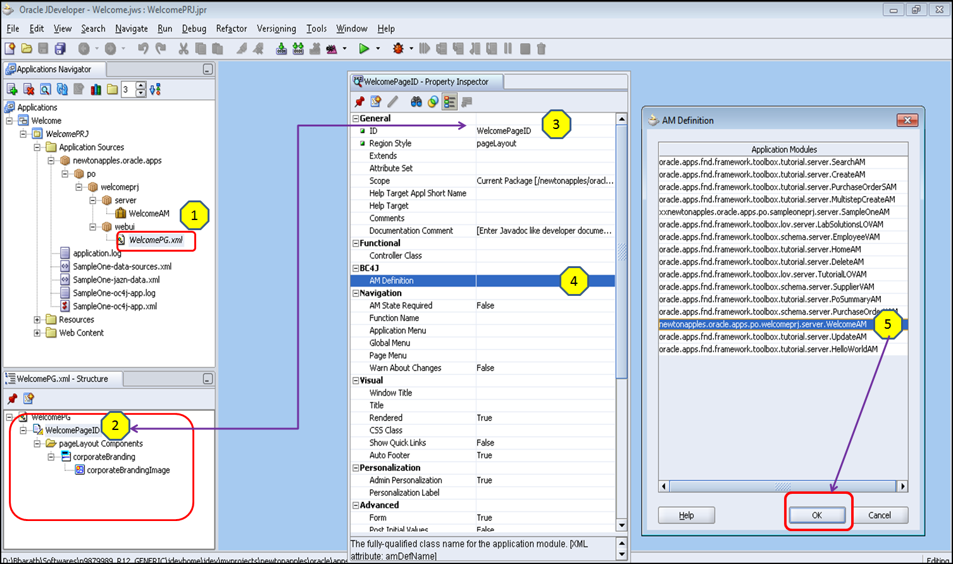Select the WelcomePageID Property Inspector tab
This screenshot has width=953, height=564.
427,82
